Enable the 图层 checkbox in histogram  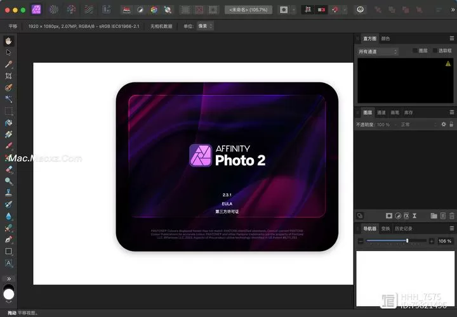[x=414, y=51]
